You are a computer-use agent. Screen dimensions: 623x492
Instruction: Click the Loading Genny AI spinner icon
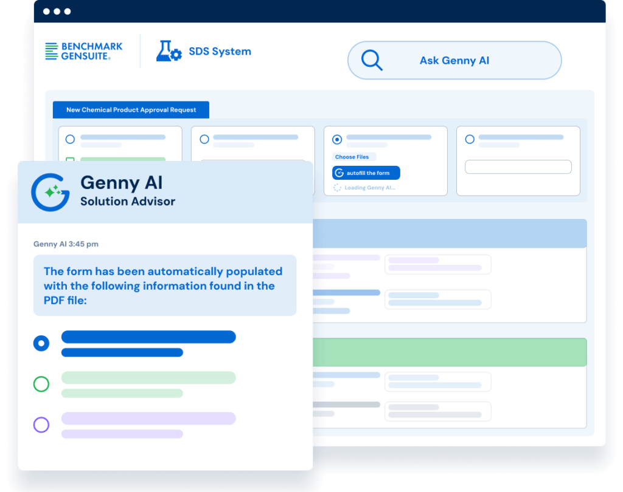tap(337, 188)
